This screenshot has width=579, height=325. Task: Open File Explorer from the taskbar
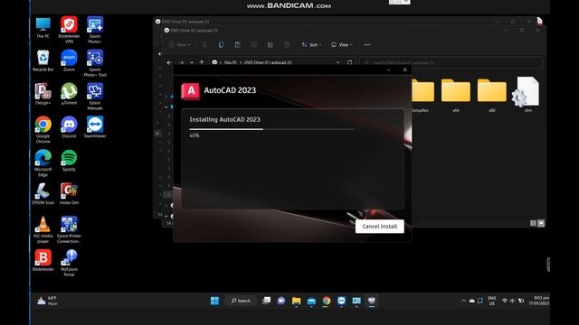(296, 301)
